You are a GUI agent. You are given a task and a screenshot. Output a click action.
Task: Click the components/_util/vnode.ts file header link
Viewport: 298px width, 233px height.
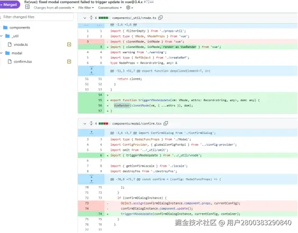(134, 18)
